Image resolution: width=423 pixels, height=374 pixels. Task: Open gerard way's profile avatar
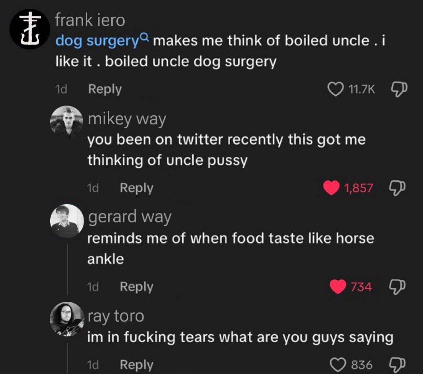point(67,221)
